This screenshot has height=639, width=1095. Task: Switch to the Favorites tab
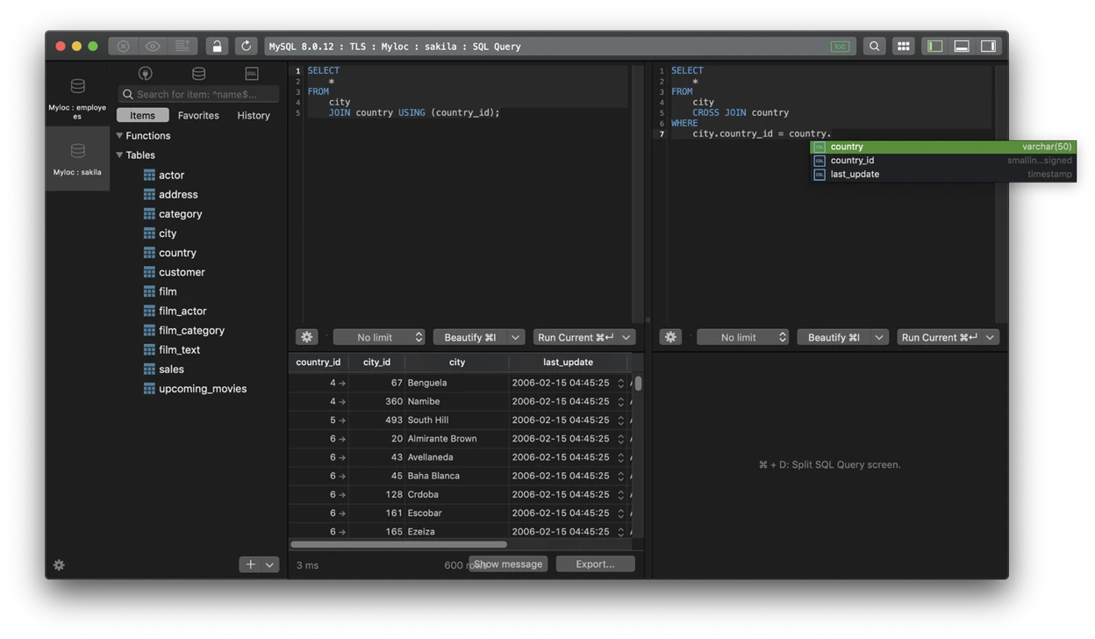click(198, 115)
